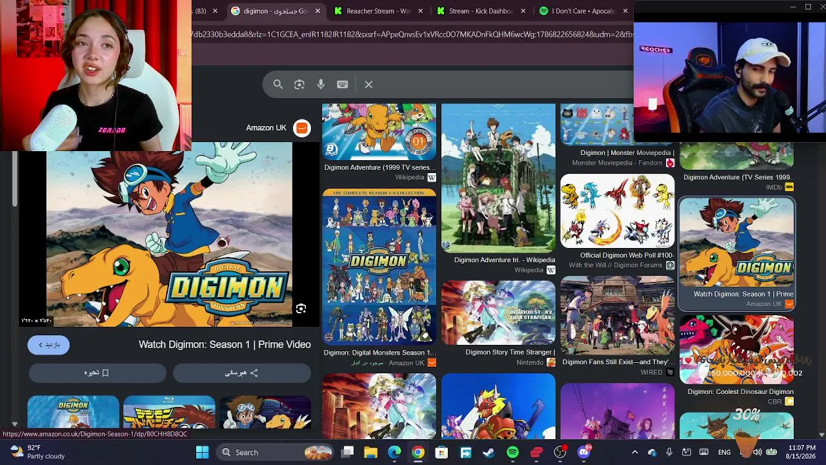Viewport: 826px width, 465px height.
Task: Open the on-screen keyboard input tool
Action: coord(342,84)
